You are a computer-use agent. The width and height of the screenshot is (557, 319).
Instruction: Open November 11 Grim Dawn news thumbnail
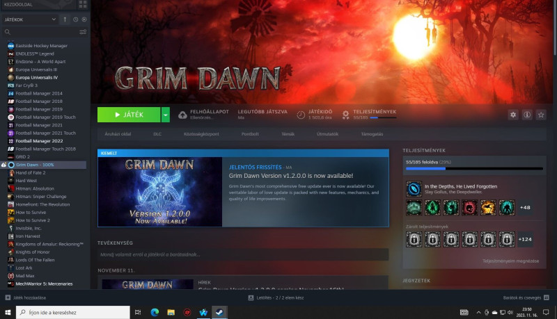tap(148, 284)
